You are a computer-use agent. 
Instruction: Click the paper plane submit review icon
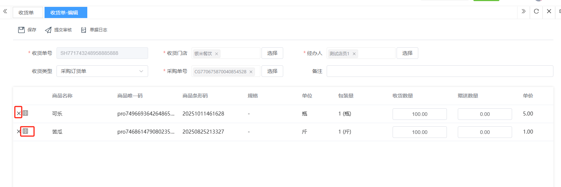click(48, 30)
